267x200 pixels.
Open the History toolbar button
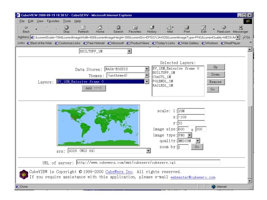(152, 29)
